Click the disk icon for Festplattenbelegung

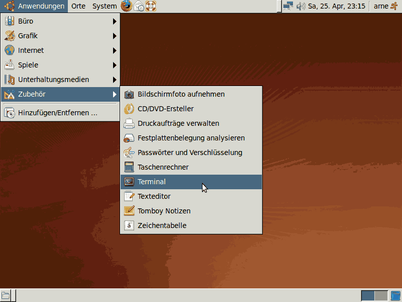(x=129, y=138)
